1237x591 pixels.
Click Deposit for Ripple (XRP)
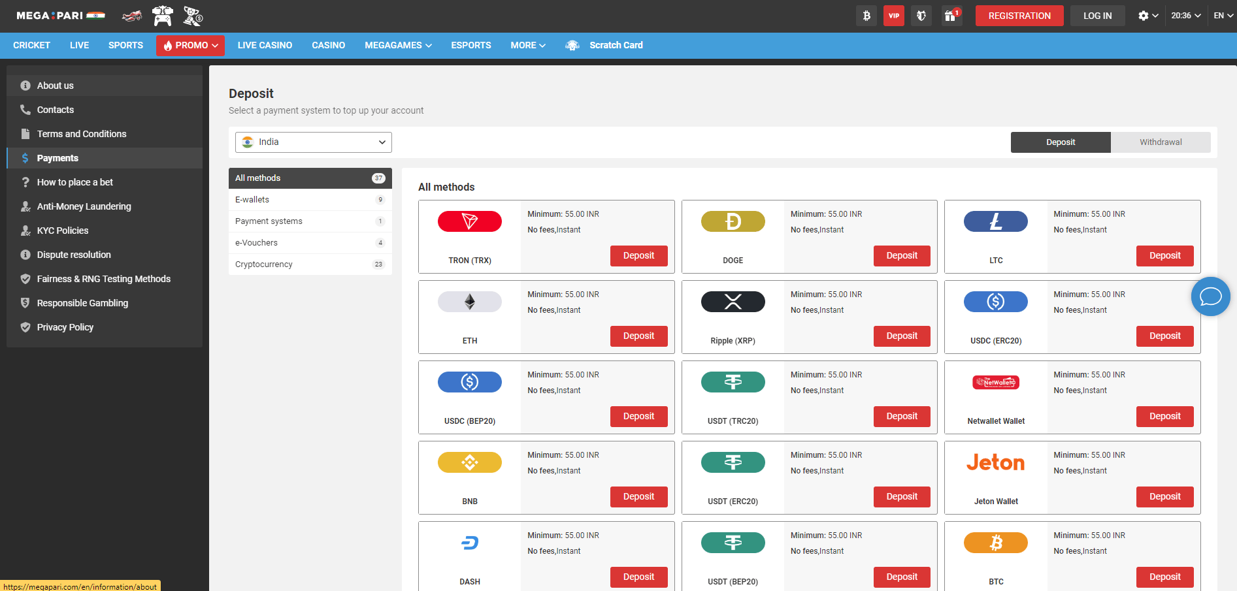point(902,336)
